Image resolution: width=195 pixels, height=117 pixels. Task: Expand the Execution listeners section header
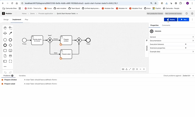coord(157,44)
